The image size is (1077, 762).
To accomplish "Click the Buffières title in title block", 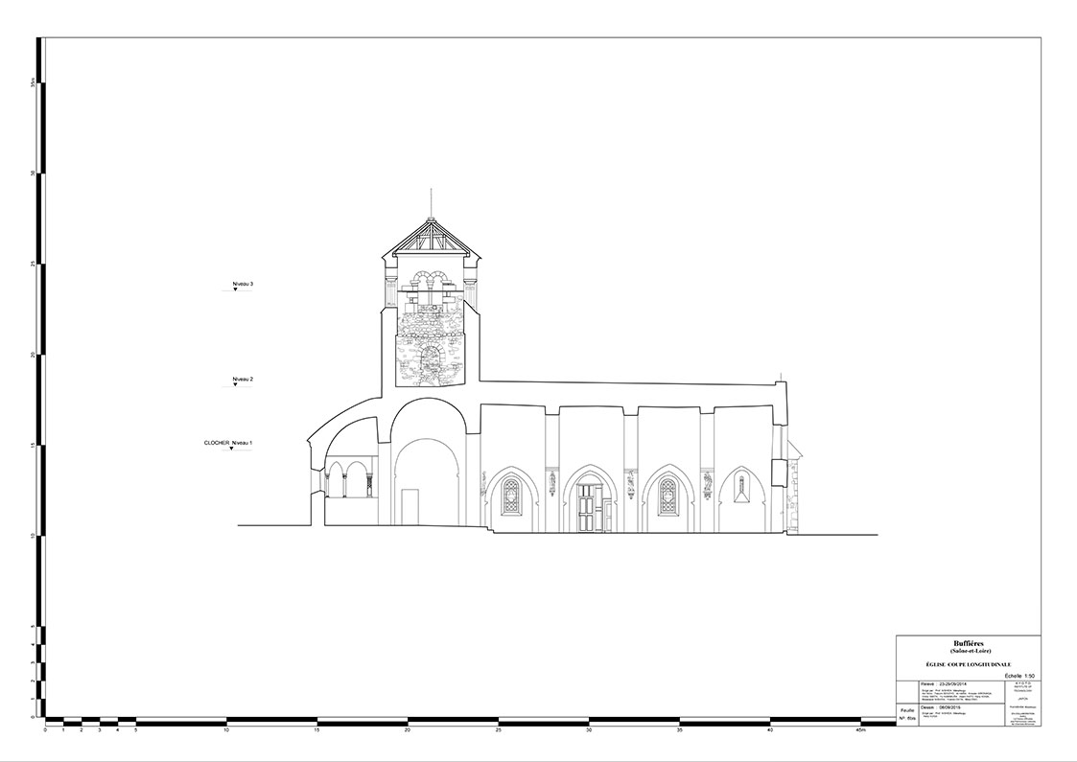I will (968, 644).
